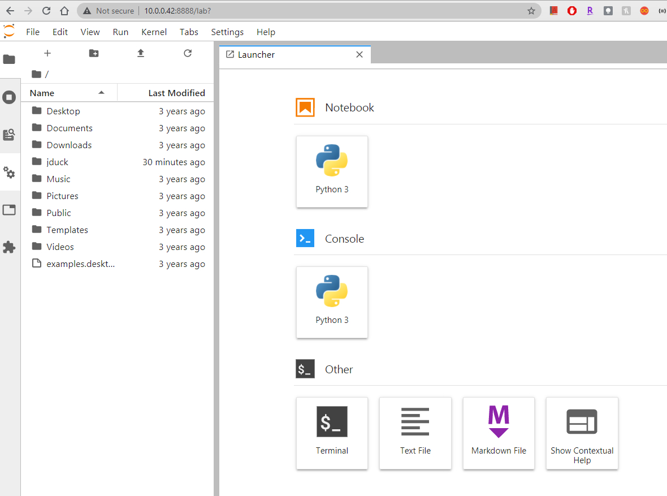Launch a new Terminal

pyautogui.click(x=332, y=433)
